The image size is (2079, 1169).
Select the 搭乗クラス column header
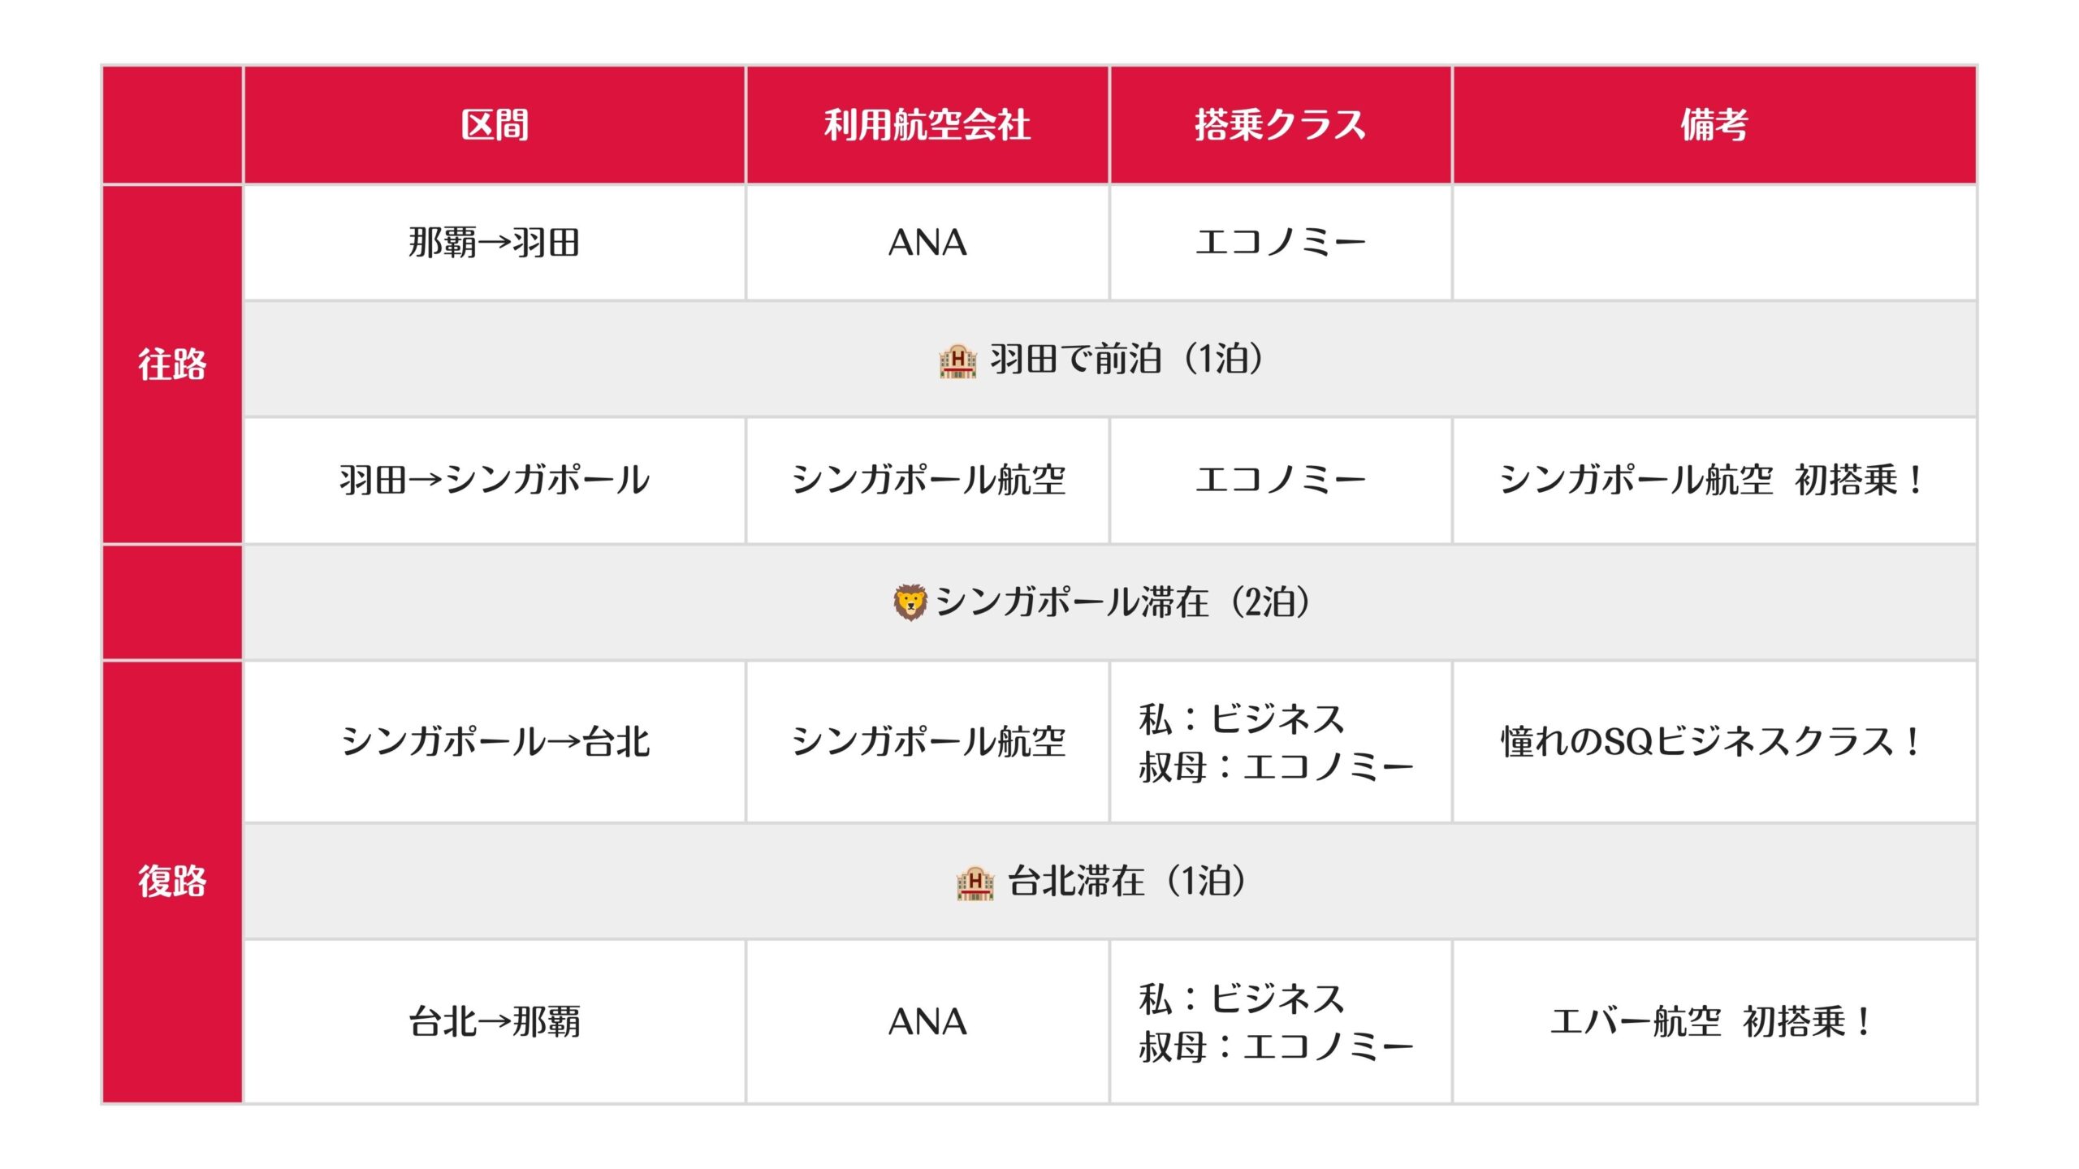1281,125
